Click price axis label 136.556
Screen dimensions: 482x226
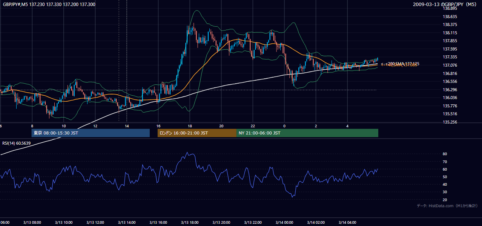pos(450,81)
